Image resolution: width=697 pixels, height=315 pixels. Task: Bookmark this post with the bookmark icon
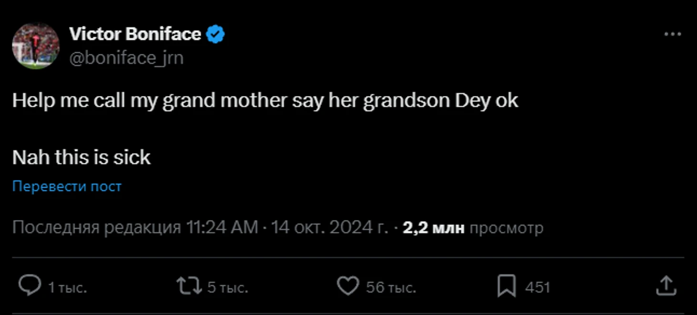coord(507,286)
